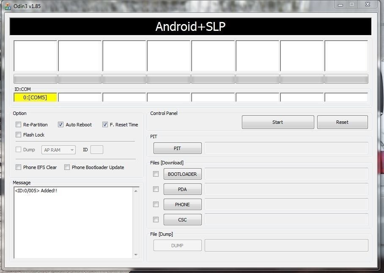This screenshot has width=384, height=273.
Task: Click the ID input box next to Dump
Action: click(x=97, y=150)
